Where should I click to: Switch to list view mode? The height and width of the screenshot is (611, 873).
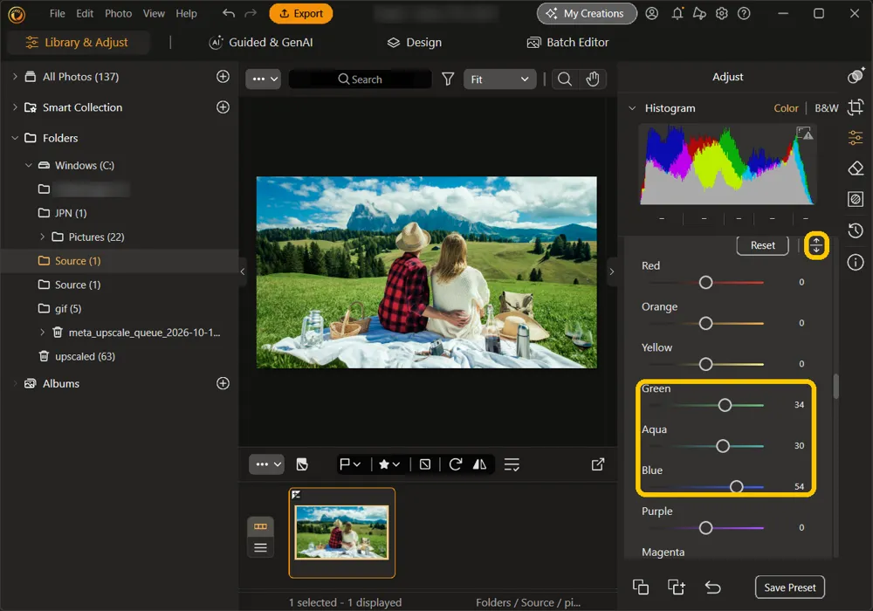[x=260, y=547]
